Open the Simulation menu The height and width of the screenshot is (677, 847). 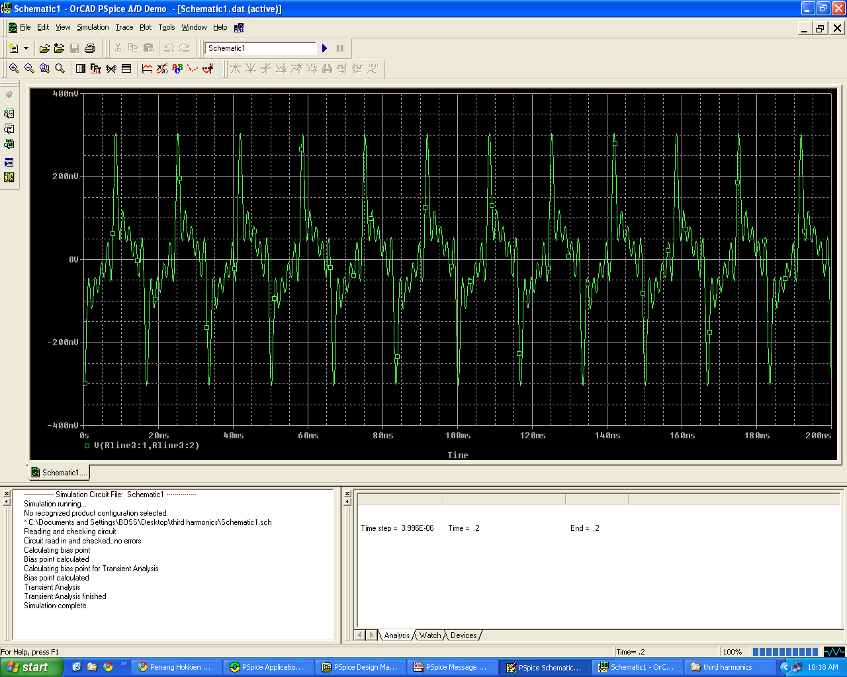point(93,27)
